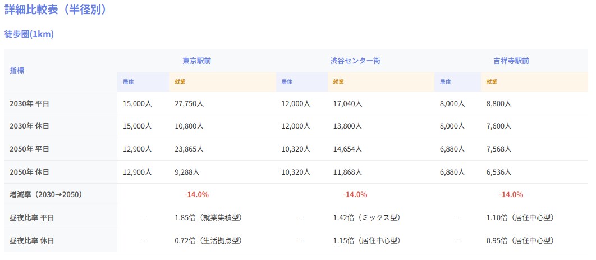Click 15,000人 in the 2030年 平日 row

pos(137,103)
